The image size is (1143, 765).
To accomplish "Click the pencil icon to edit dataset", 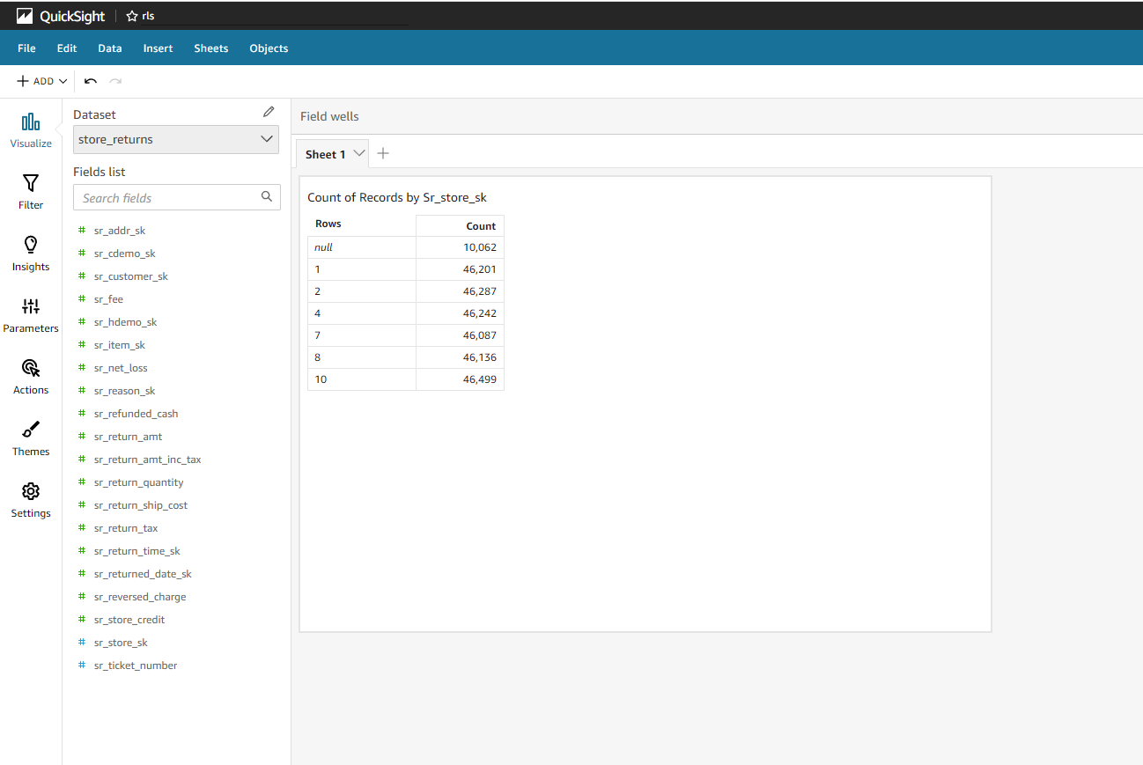I will (268, 112).
